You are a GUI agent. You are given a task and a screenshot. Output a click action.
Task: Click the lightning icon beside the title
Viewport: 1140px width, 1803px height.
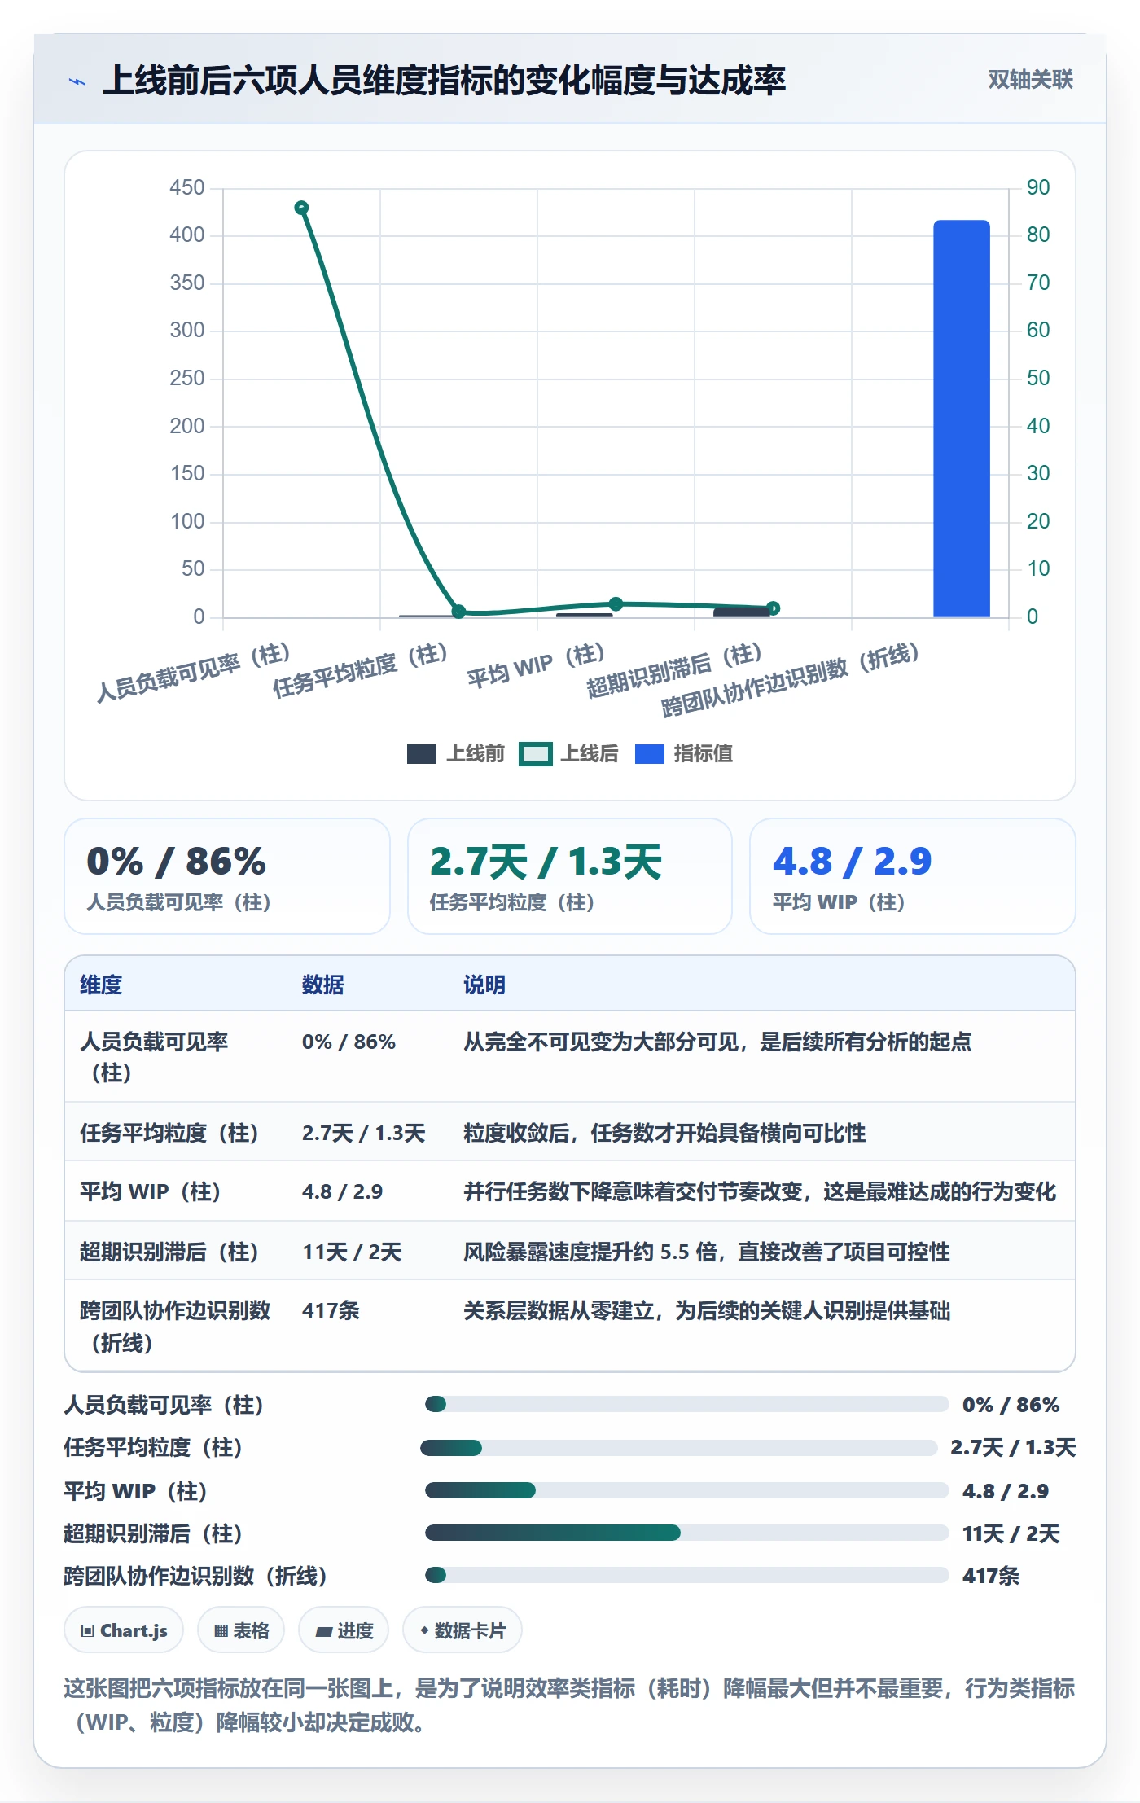coord(77,81)
